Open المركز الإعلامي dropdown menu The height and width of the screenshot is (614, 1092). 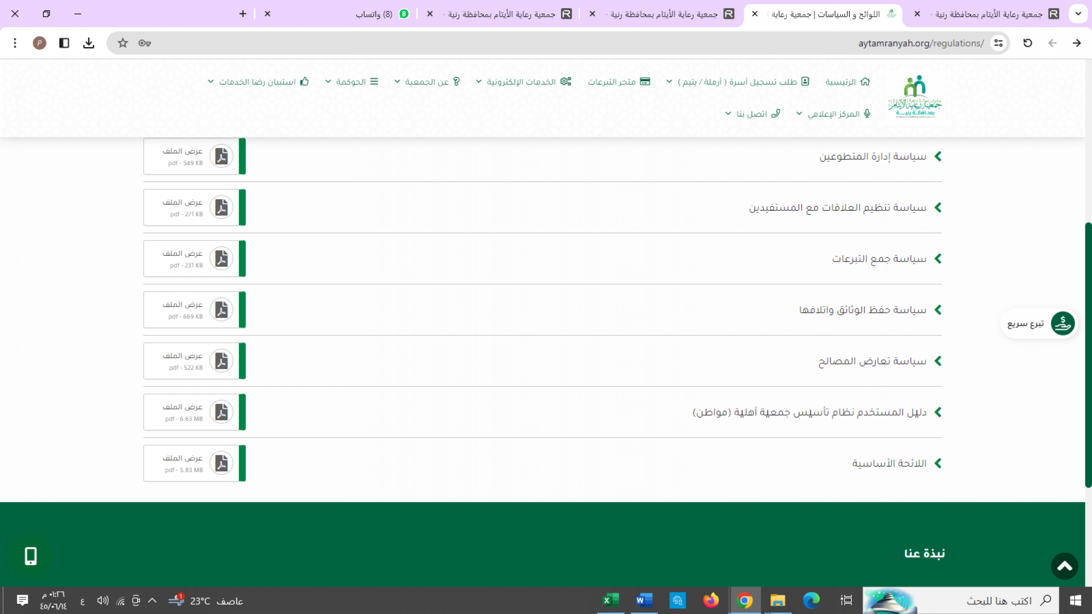click(x=833, y=114)
